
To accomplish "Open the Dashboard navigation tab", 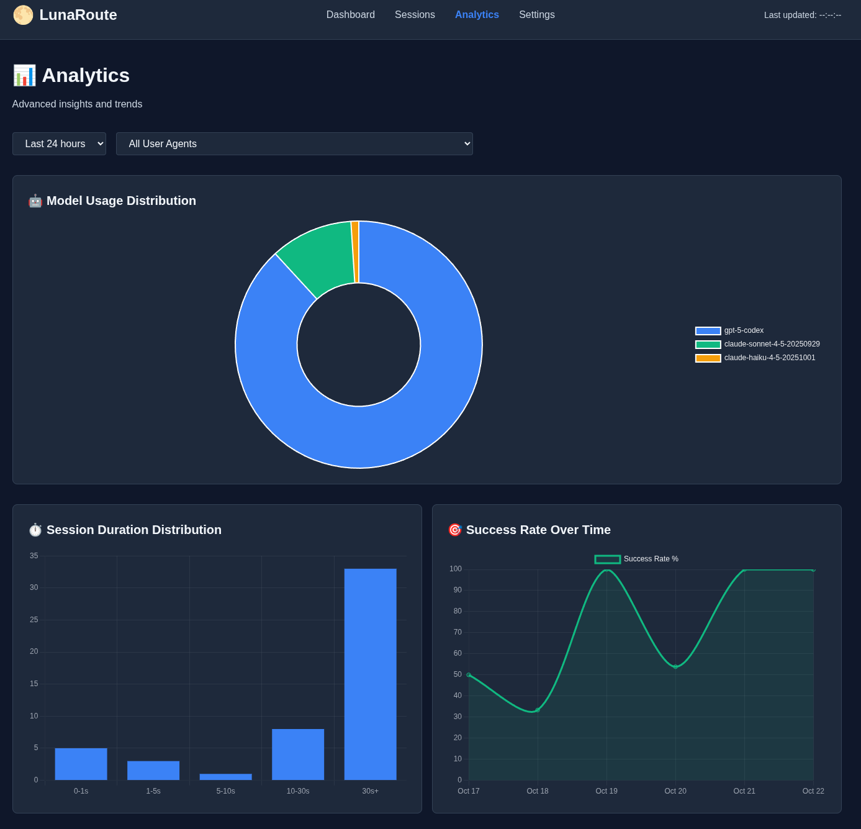I will coord(351,15).
